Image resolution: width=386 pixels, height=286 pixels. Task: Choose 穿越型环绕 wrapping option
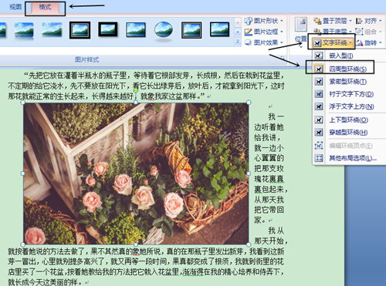349,133
